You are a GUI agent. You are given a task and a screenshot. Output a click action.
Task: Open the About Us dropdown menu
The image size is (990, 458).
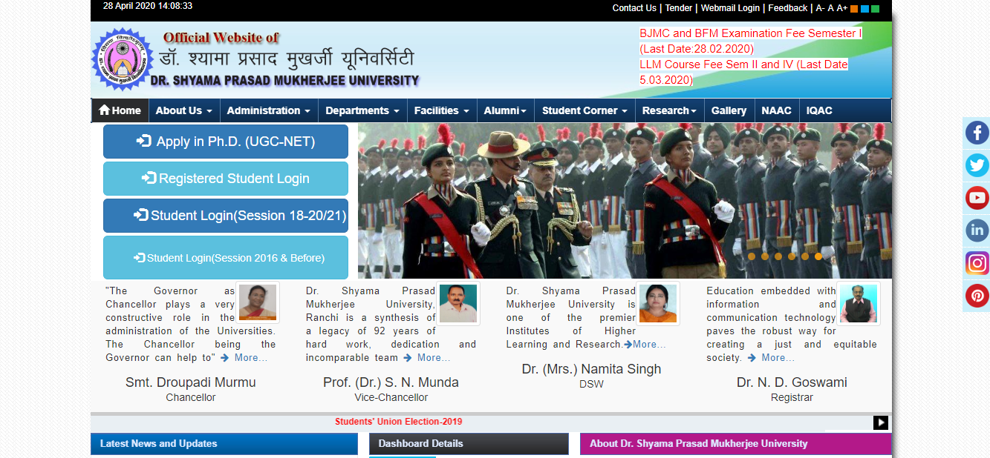(183, 110)
